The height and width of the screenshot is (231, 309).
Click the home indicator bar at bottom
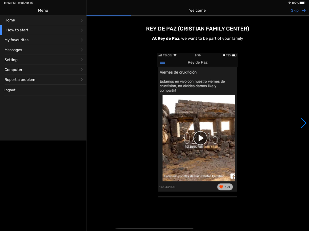click(x=154, y=229)
